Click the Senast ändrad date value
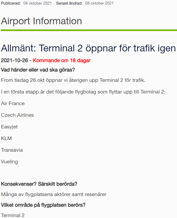Viewport: 177px width, 218px height. [99, 3]
